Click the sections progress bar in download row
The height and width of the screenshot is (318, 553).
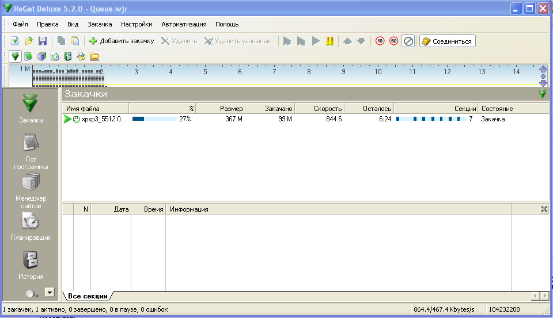click(431, 119)
